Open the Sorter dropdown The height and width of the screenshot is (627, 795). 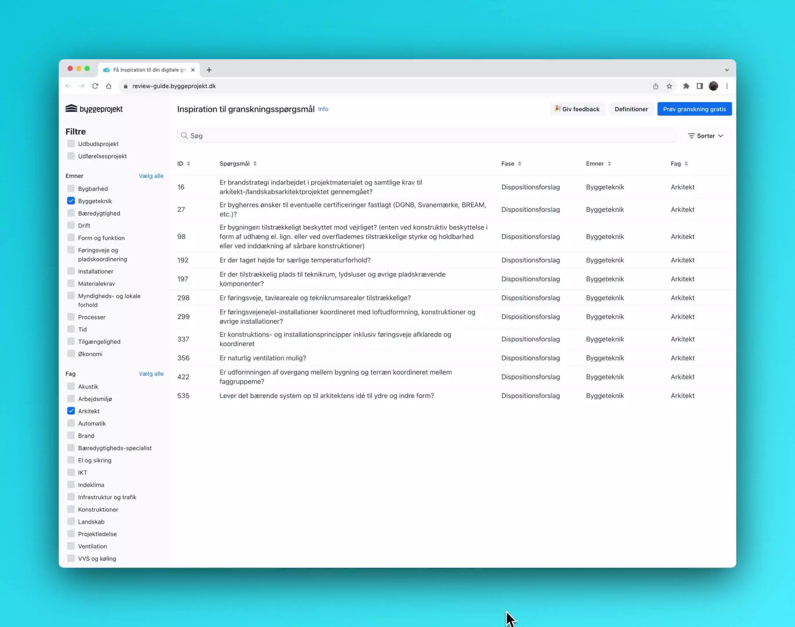[705, 136]
